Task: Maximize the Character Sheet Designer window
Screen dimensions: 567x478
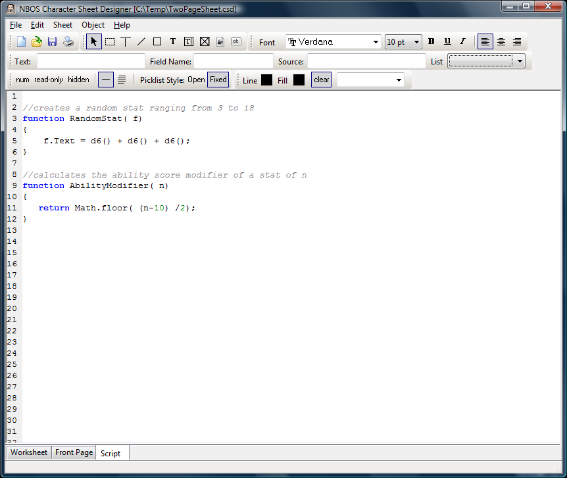Action: point(526,6)
